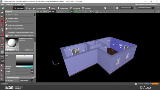Click Материал красить paint tool

(x=19, y=18)
